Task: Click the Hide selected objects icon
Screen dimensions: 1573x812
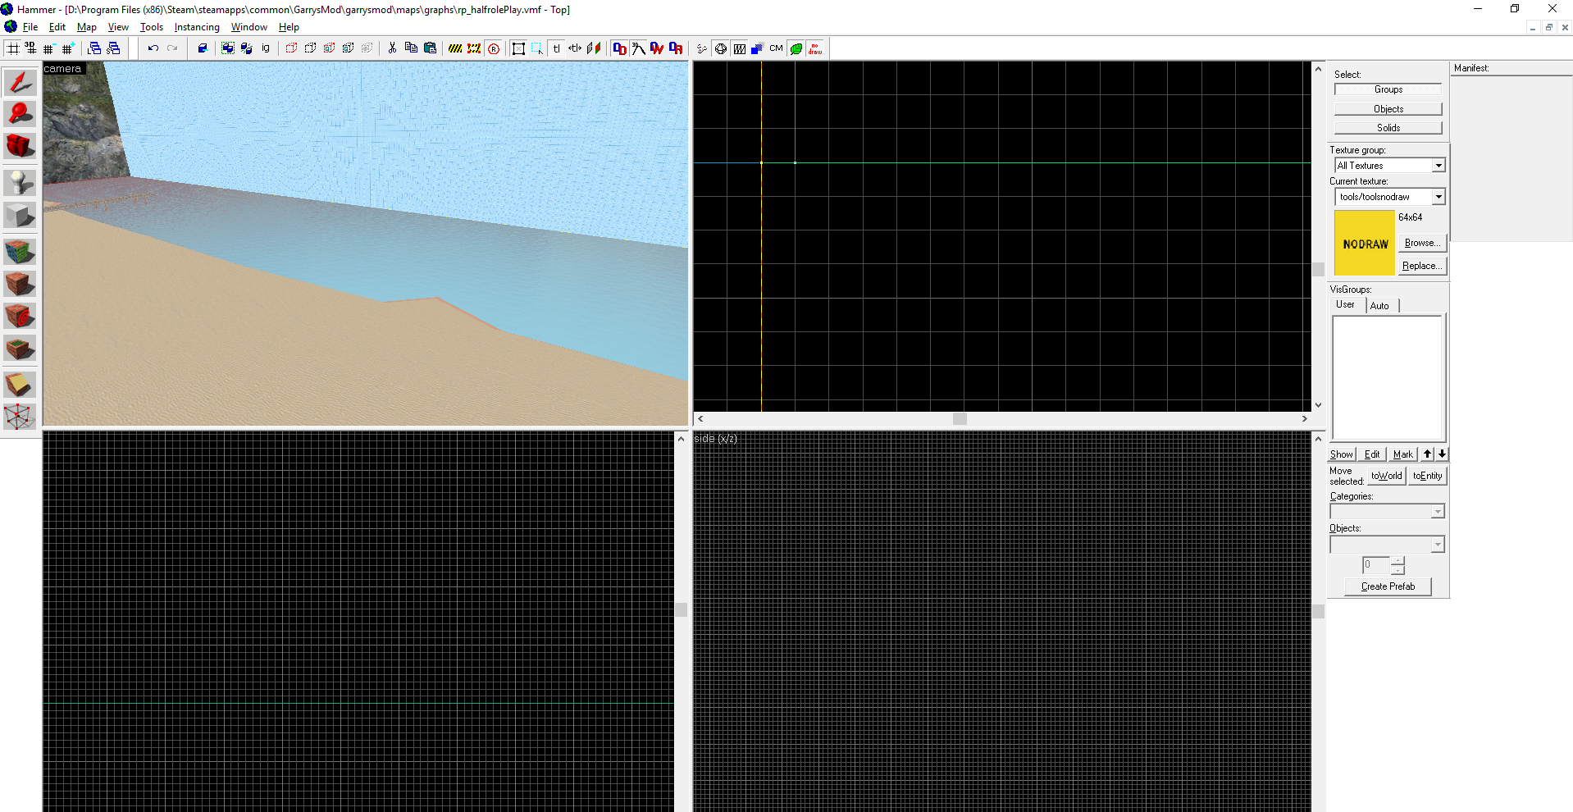Action: [291, 48]
